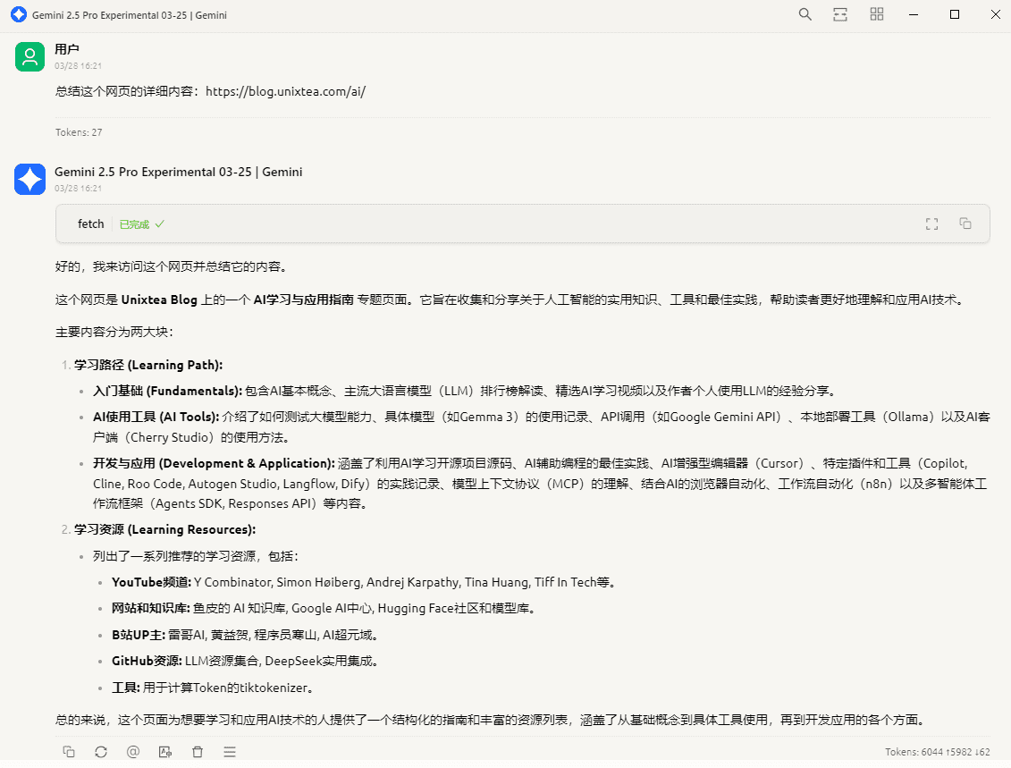Click the 网站和知识库 bullet label
The image size is (1011, 768).
pyautogui.click(x=151, y=609)
